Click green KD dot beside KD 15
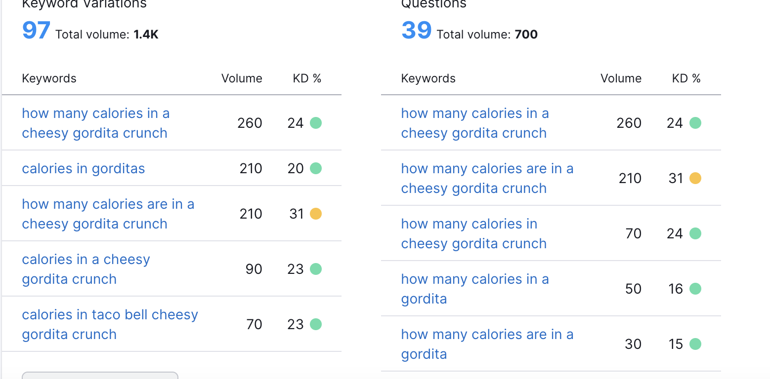 tap(695, 344)
